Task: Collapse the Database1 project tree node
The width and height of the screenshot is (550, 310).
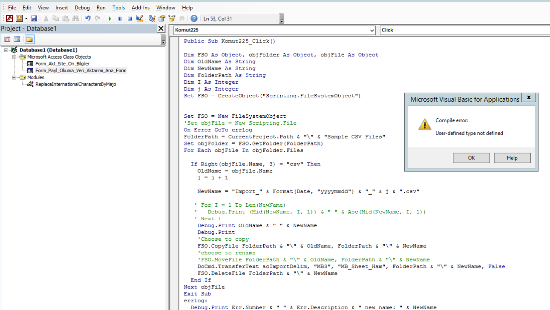Action: (x=6, y=50)
